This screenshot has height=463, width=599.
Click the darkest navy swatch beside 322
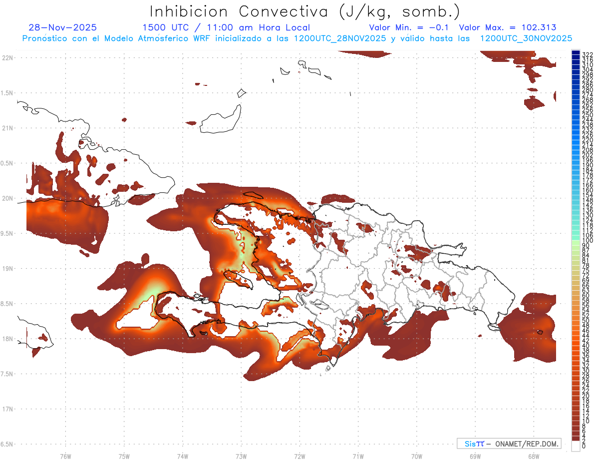pos(576,52)
